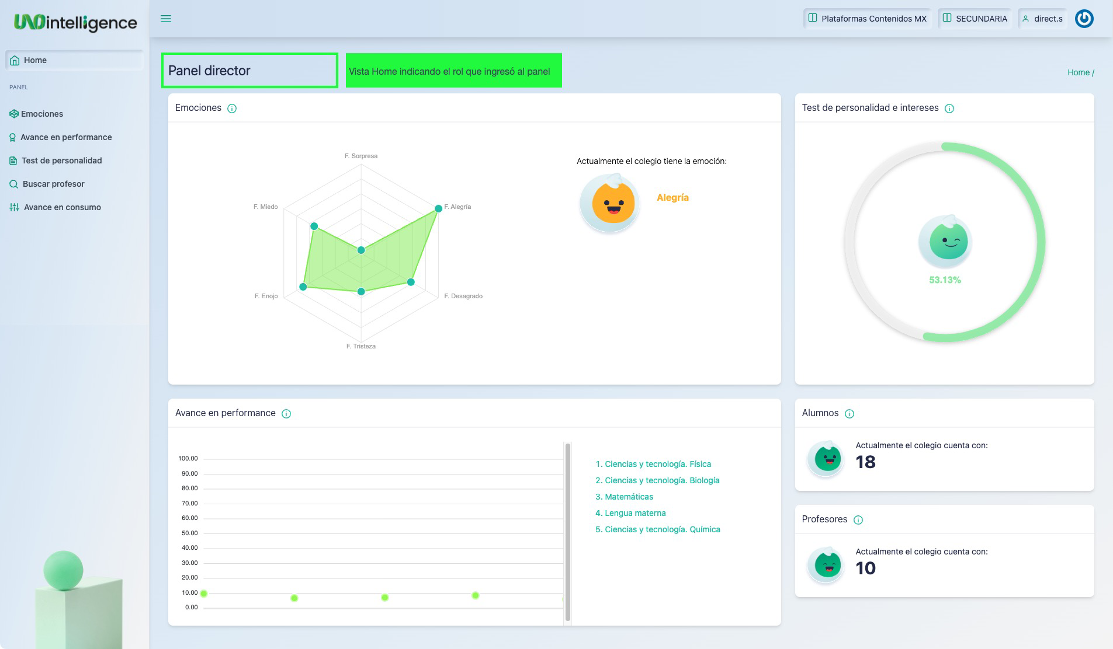The width and height of the screenshot is (1113, 649).
Task: Open the direct.s user menu
Action: pos(1042,19)
